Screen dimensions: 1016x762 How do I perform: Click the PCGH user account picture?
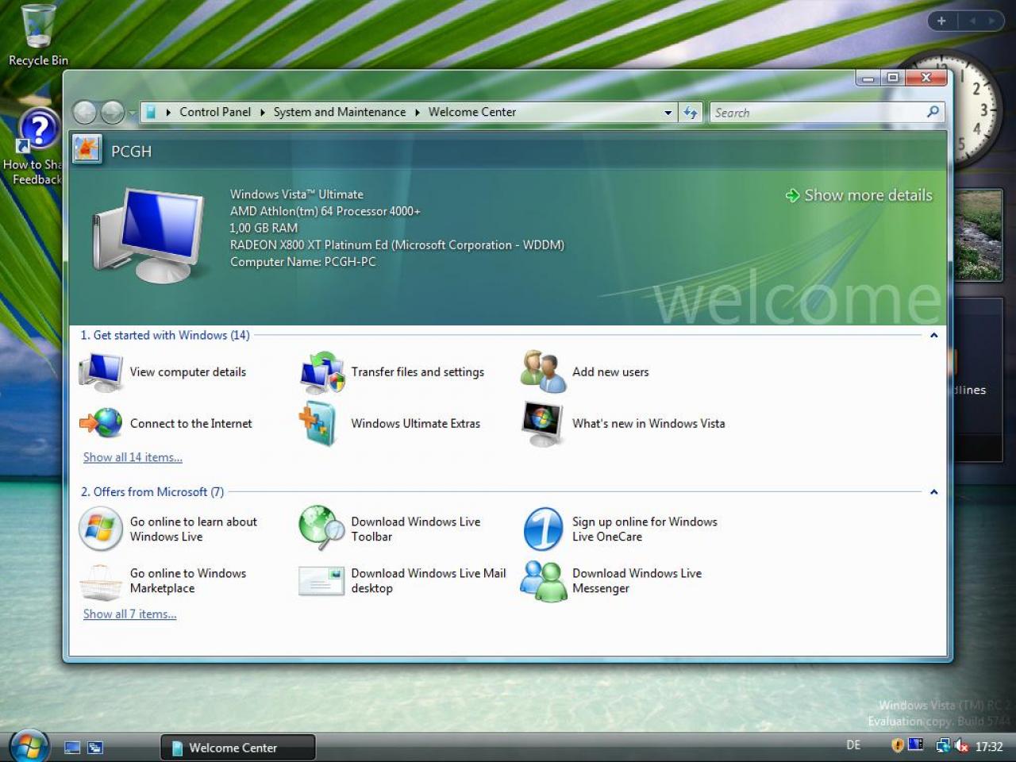(87, 149)
